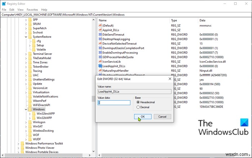Click the tree pane horizontal scrollbar thumb

(x=44, y=155)
